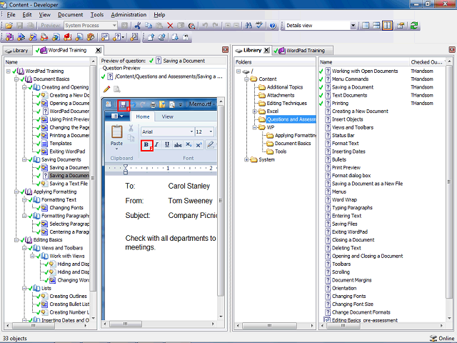
Task: Click the find-in-library magnifier icon
Action: pyautogui.click(x=191, y=26)
